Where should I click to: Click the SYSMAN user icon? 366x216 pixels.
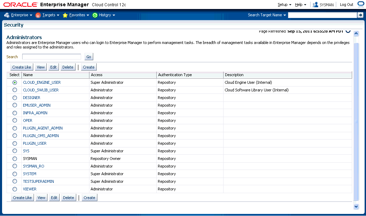tap(315, 4)
